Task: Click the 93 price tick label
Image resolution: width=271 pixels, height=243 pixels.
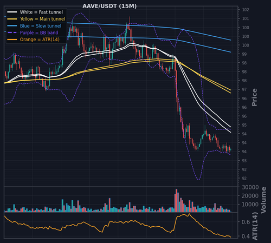Action: coord(244,161)
